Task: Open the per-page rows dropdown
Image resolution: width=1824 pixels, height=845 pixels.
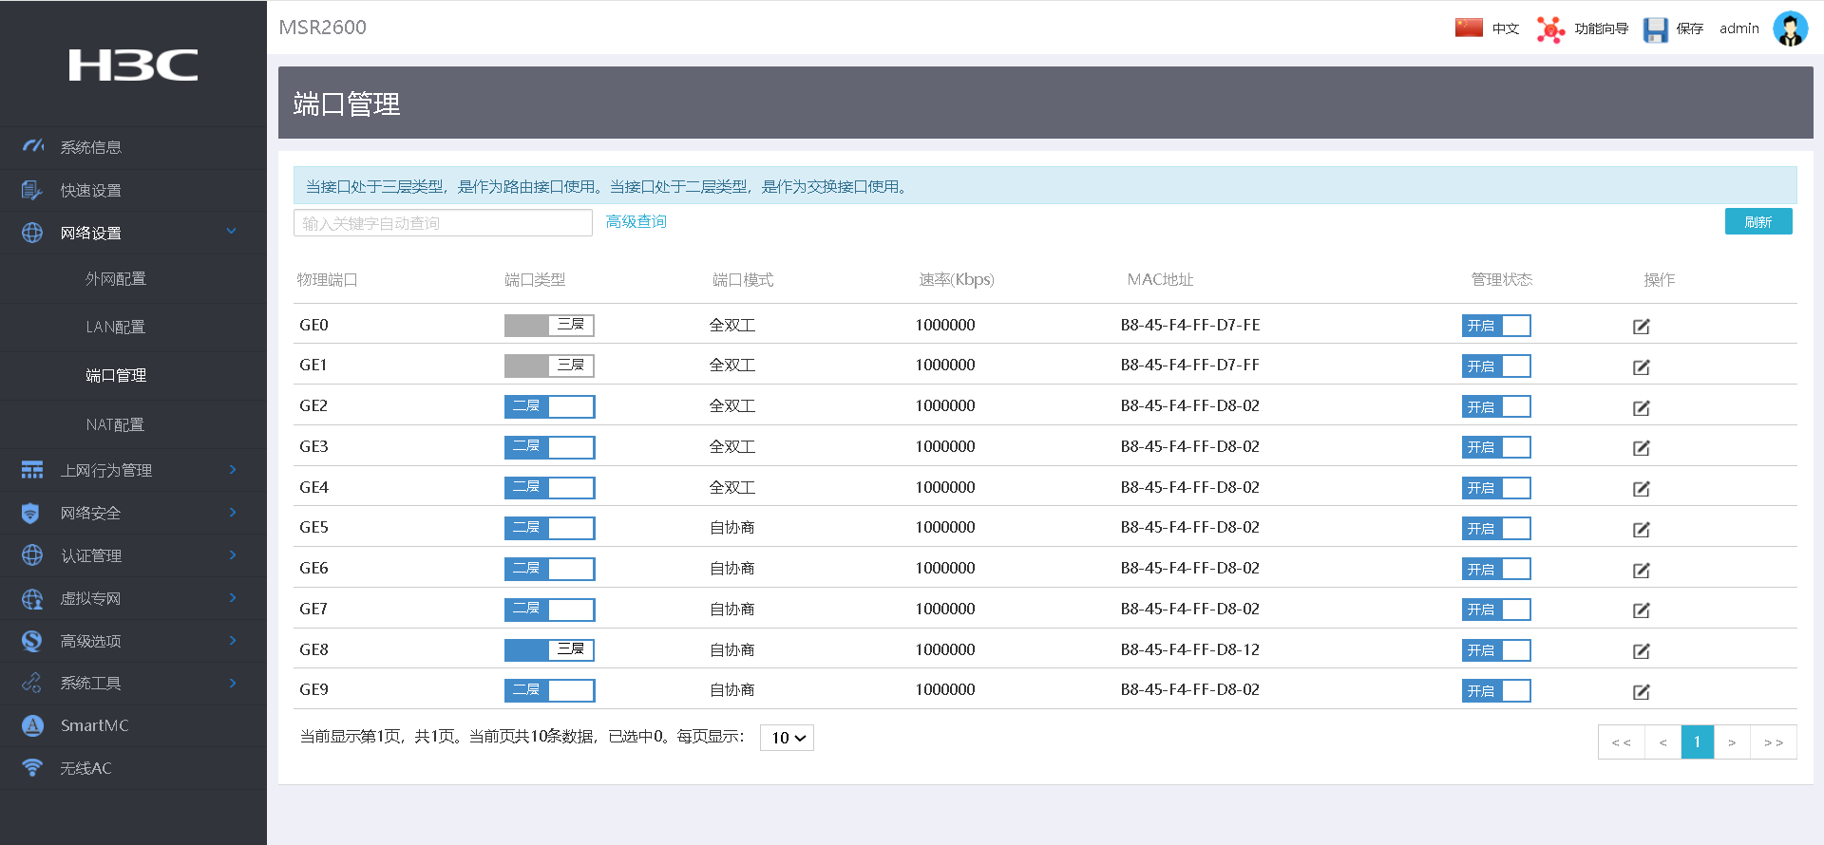Action: [787, 738]
